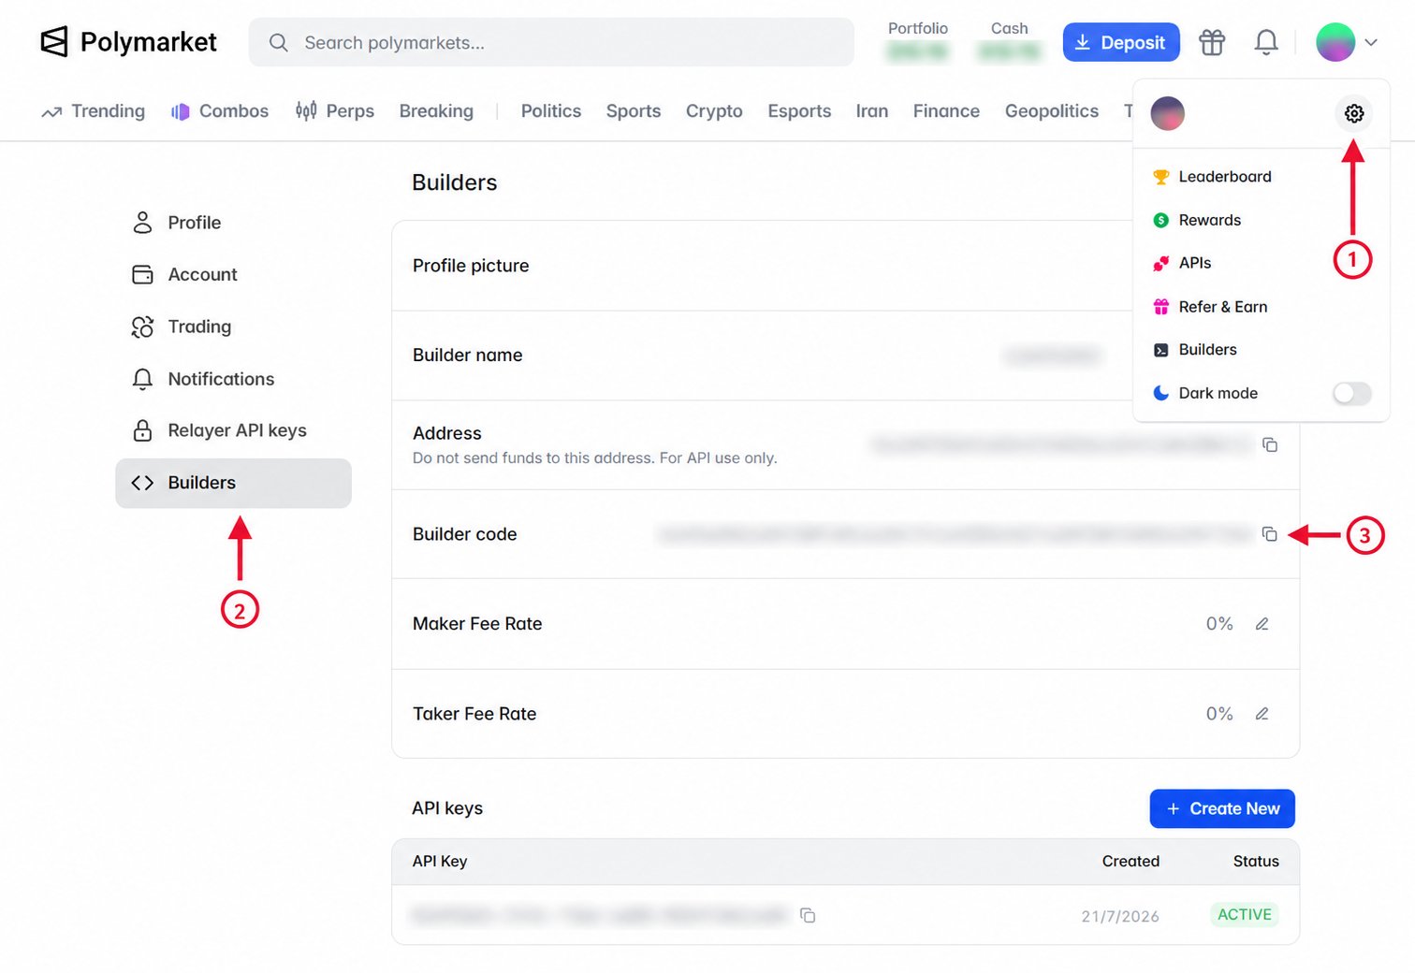Click the Polymarket logo icon
1415x973 pixels.
coord(54,42)
